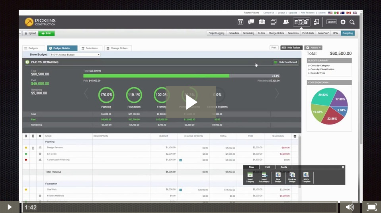Click the briefcase icon in header
Viewport: 381px width, 213px height.
click(262, 22)
